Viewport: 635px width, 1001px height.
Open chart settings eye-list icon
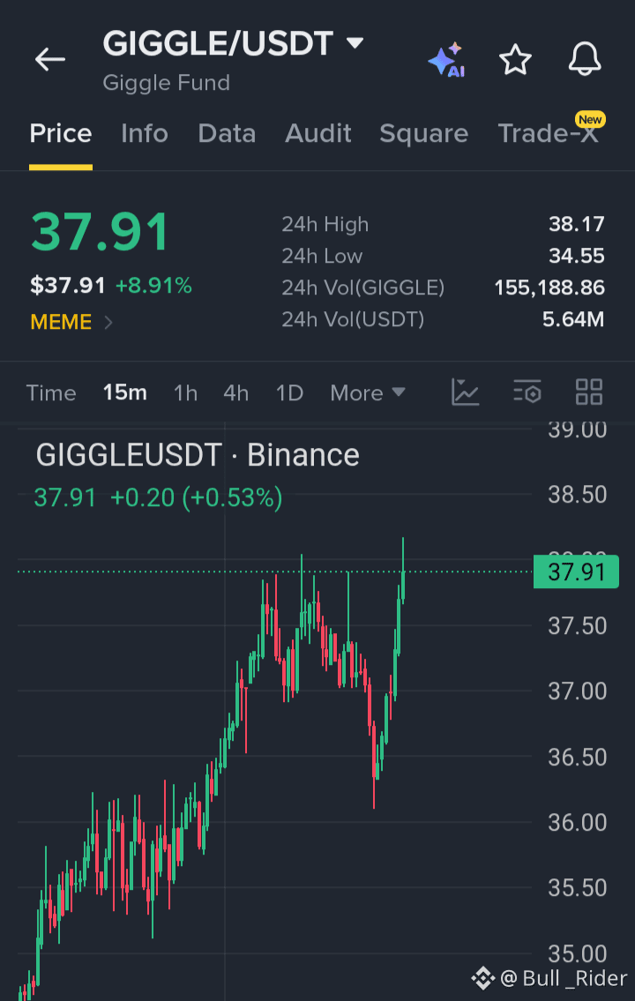[x=527, y=392]
